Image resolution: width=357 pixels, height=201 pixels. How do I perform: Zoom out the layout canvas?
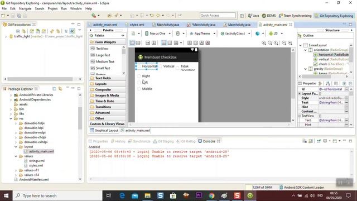(284, 43)
